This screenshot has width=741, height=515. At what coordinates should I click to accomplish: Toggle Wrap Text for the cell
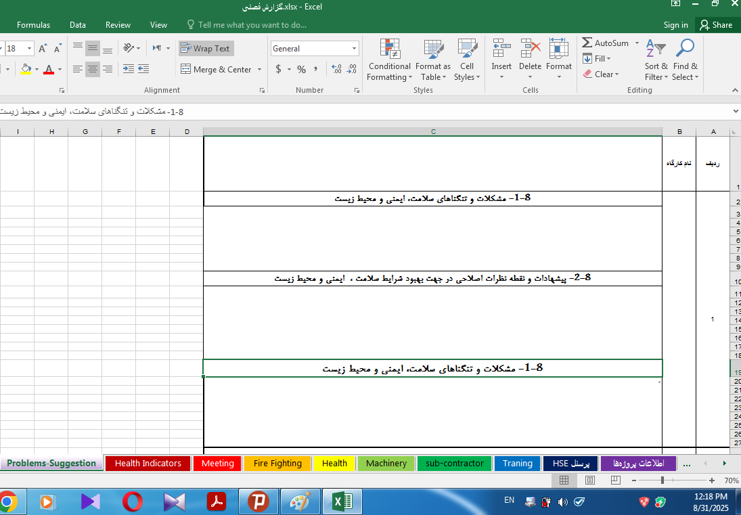point(206,49)
